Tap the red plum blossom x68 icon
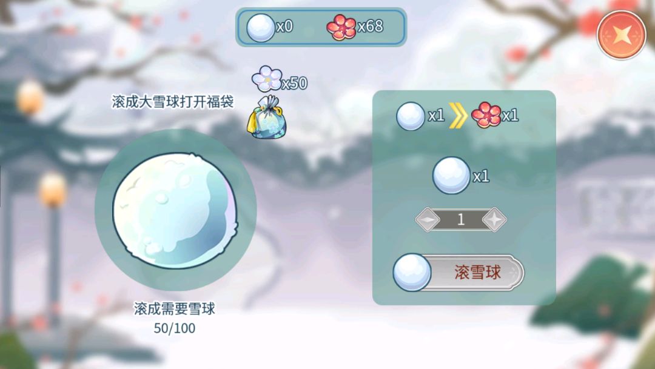This screenshot has height=369, width=655. pyautogui.click(x=341, y=27)
